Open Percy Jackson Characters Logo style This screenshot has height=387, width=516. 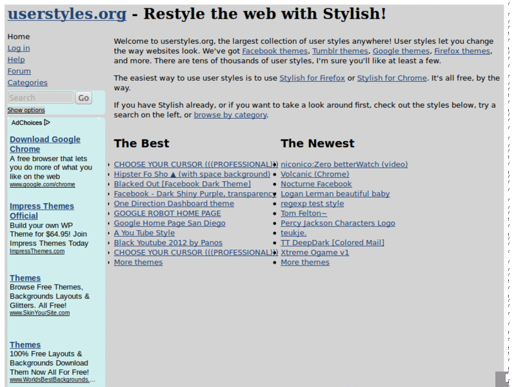337,223
